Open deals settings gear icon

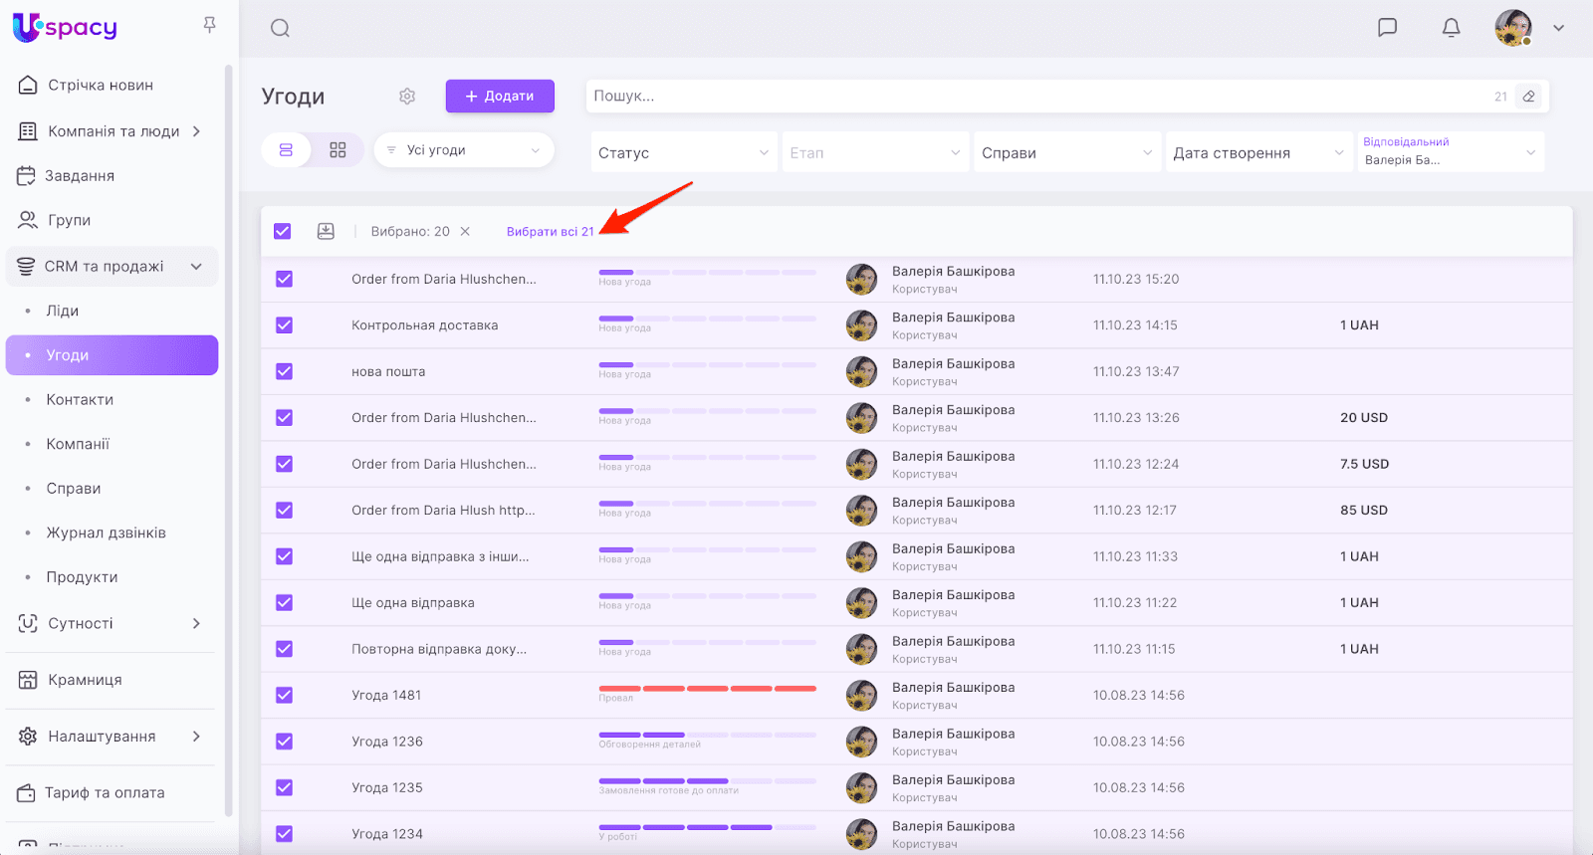click(x=407, y=97)
